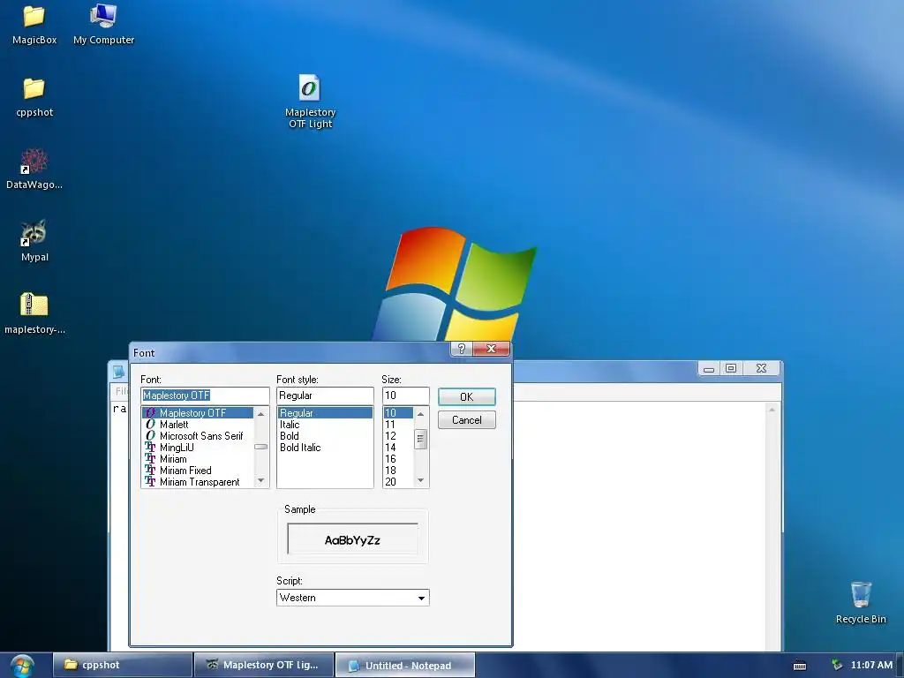Maximize the Notepad window
904x678 pixels.
pos(731,368)
